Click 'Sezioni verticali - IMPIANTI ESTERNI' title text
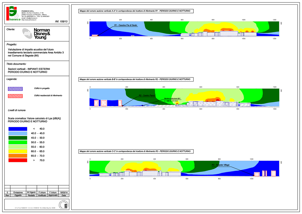302x214 pixels. tap(29, 69)
